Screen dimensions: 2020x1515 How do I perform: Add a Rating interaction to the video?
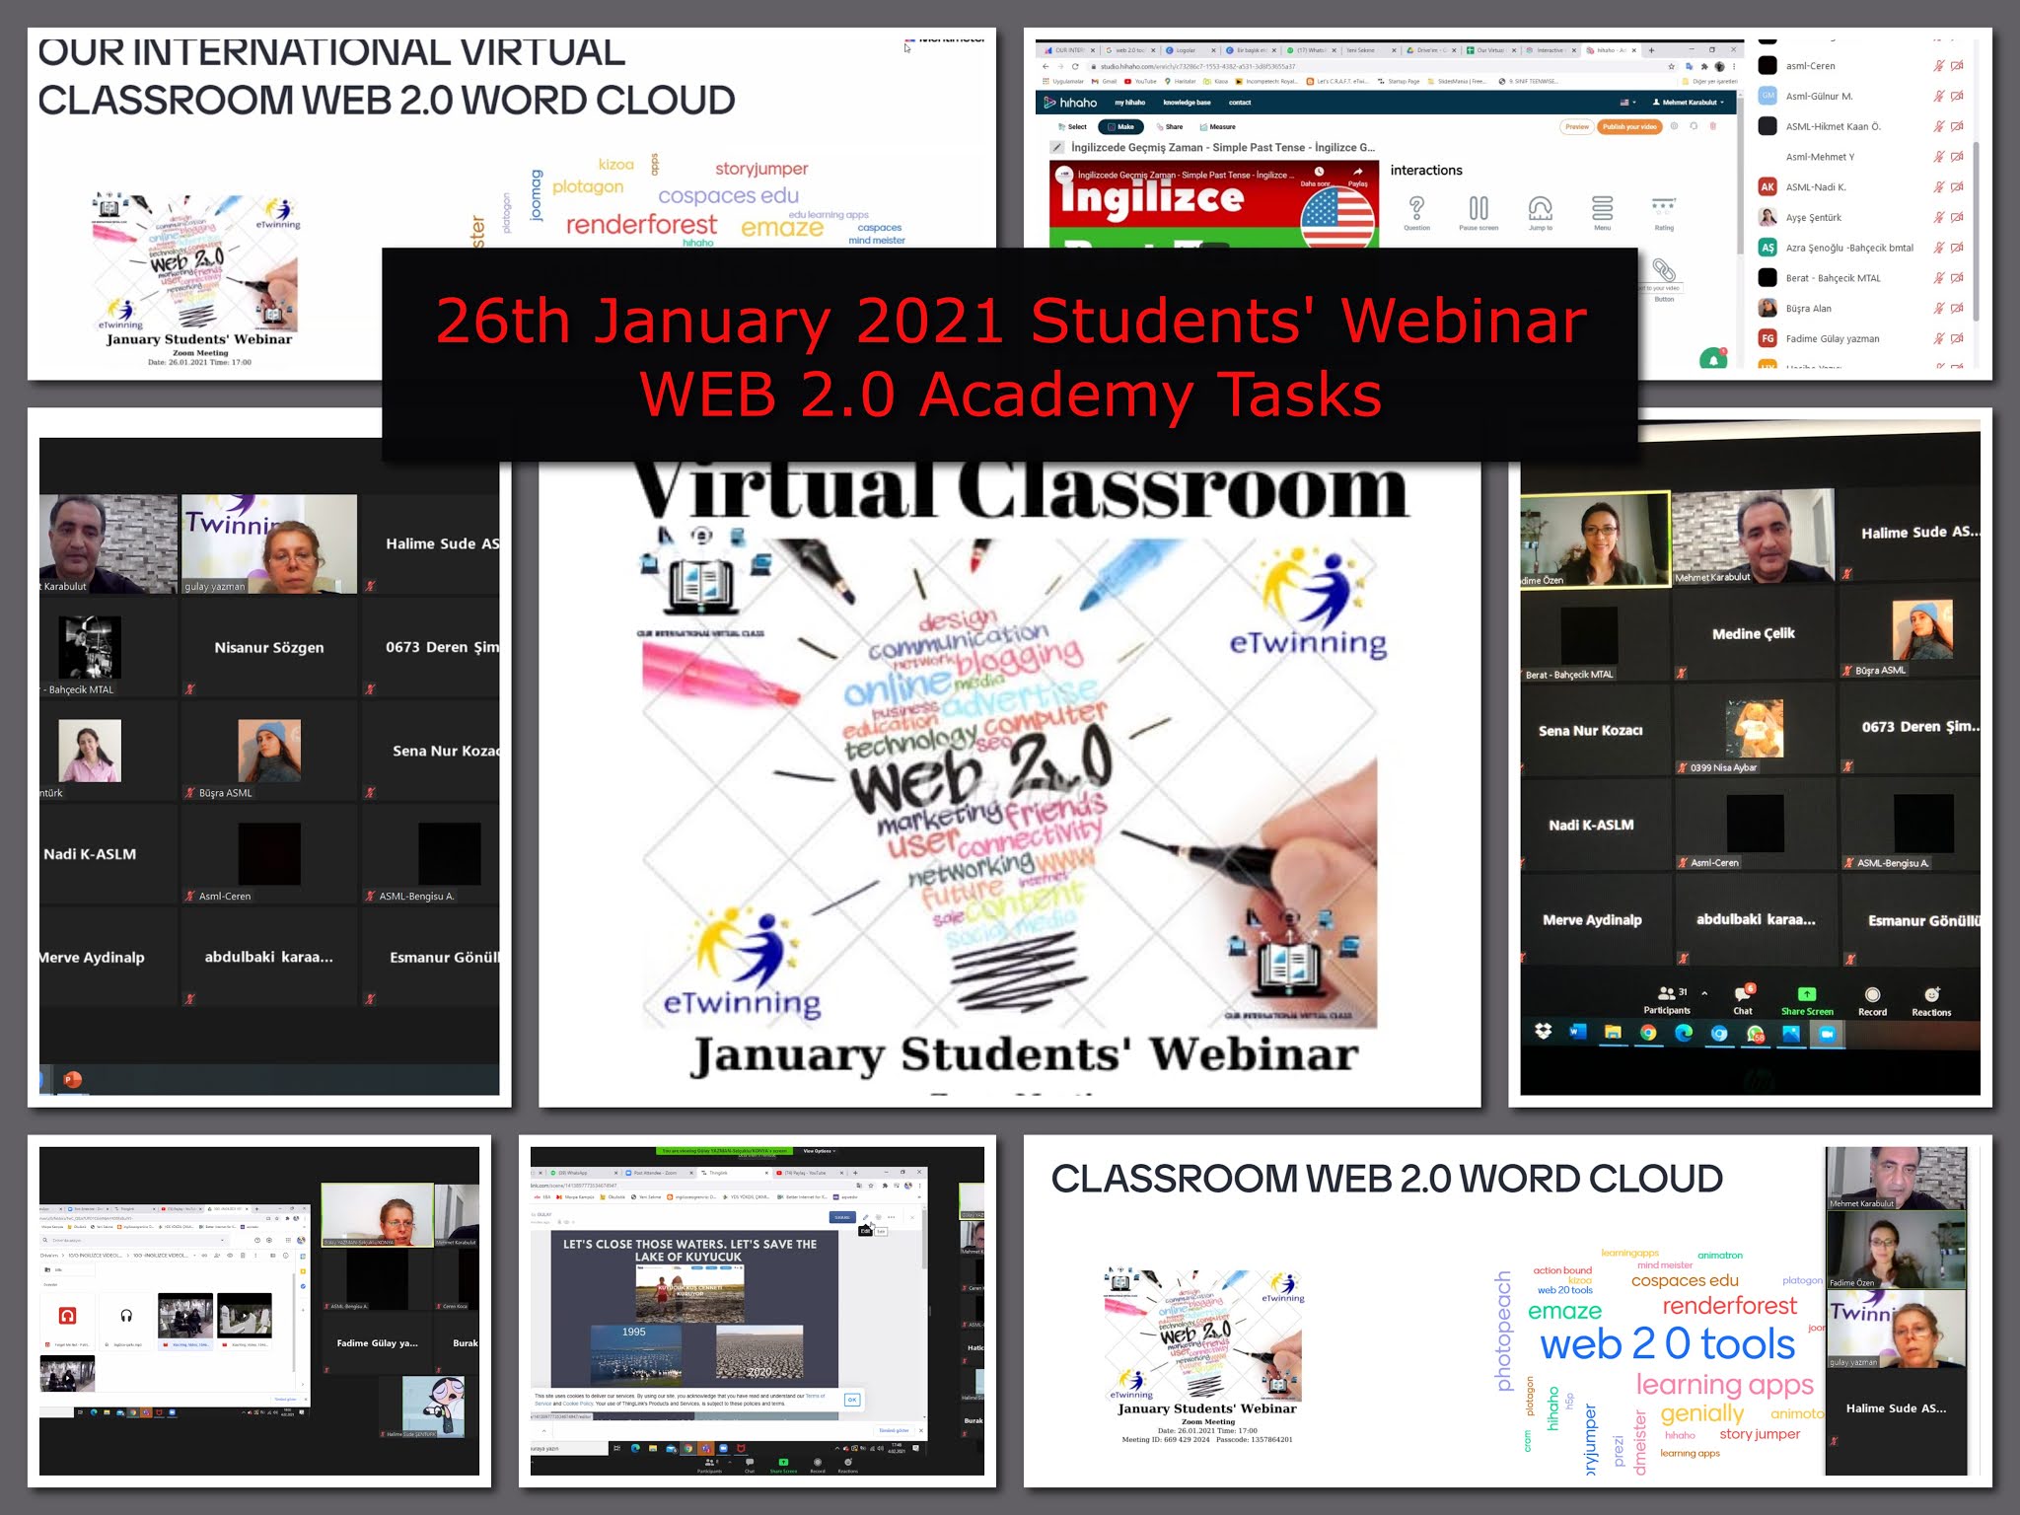1664,207
